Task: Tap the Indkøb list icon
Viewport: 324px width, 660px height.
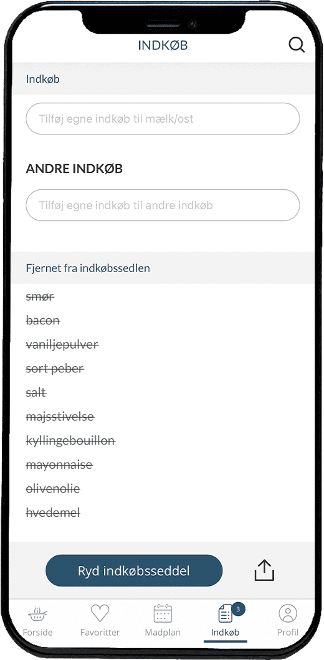Action: [226, 614]
